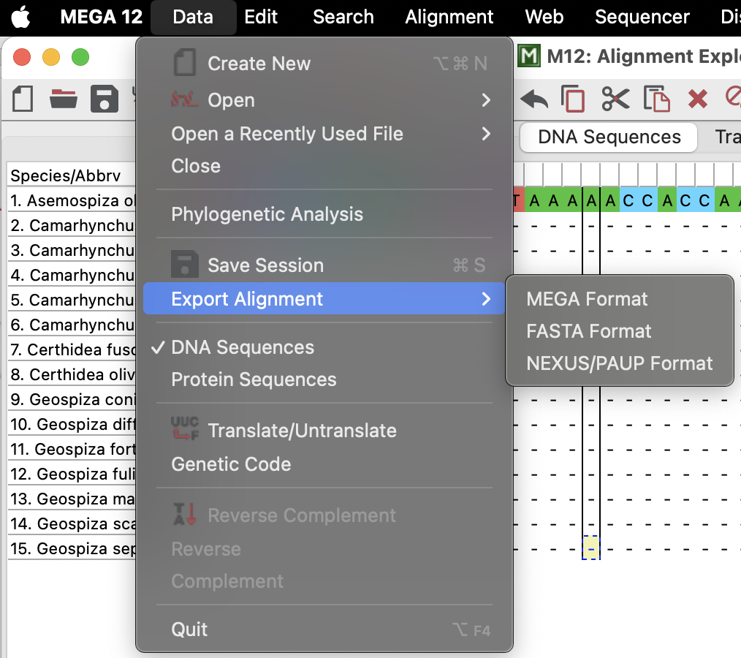
Task: Select row 5. Camarhynchus species
Action: pyautogui.click(x=72, y=300)
